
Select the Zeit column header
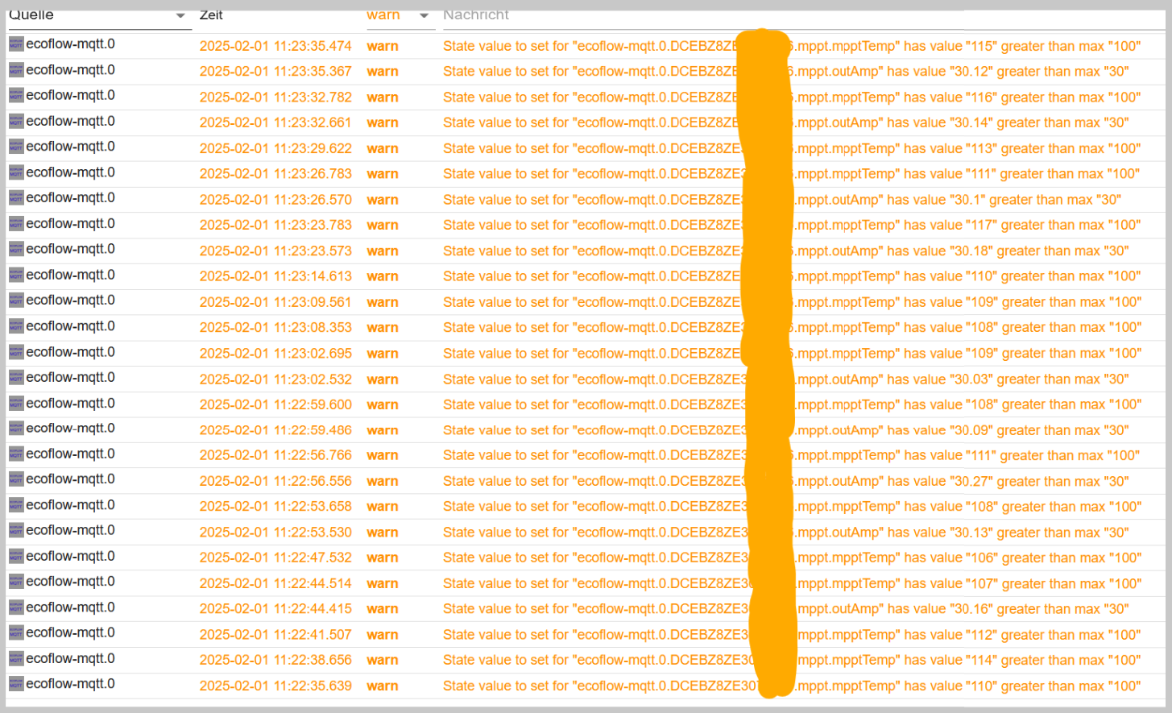coord(211,15)
